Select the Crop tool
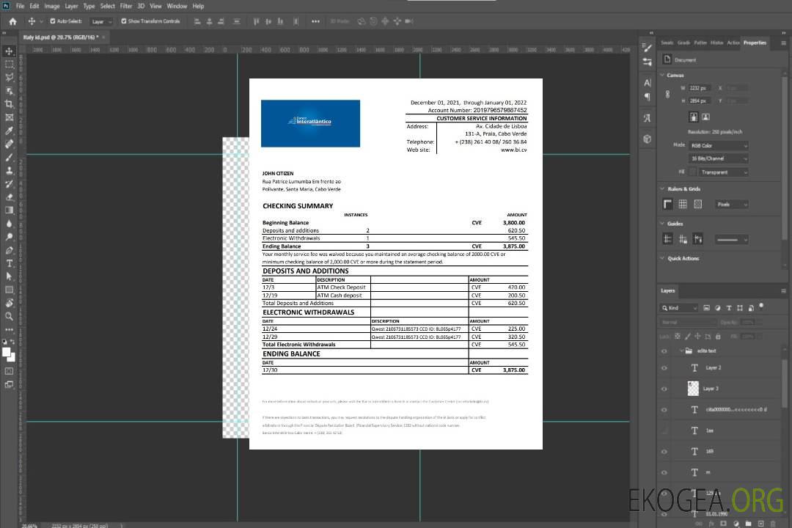Screen dimensions: 792x528 pyautogui.click(x=9, y=104)
